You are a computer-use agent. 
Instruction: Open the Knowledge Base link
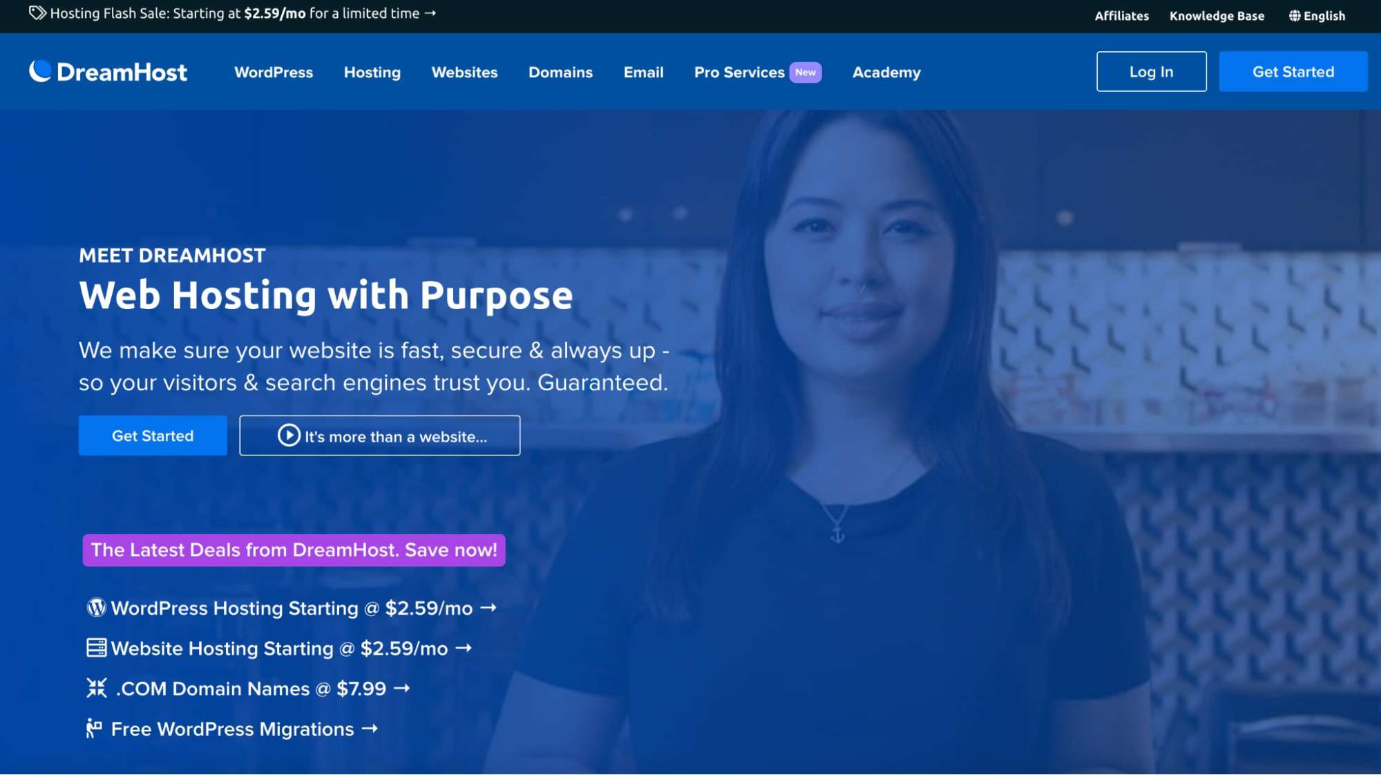[1217, 16]
